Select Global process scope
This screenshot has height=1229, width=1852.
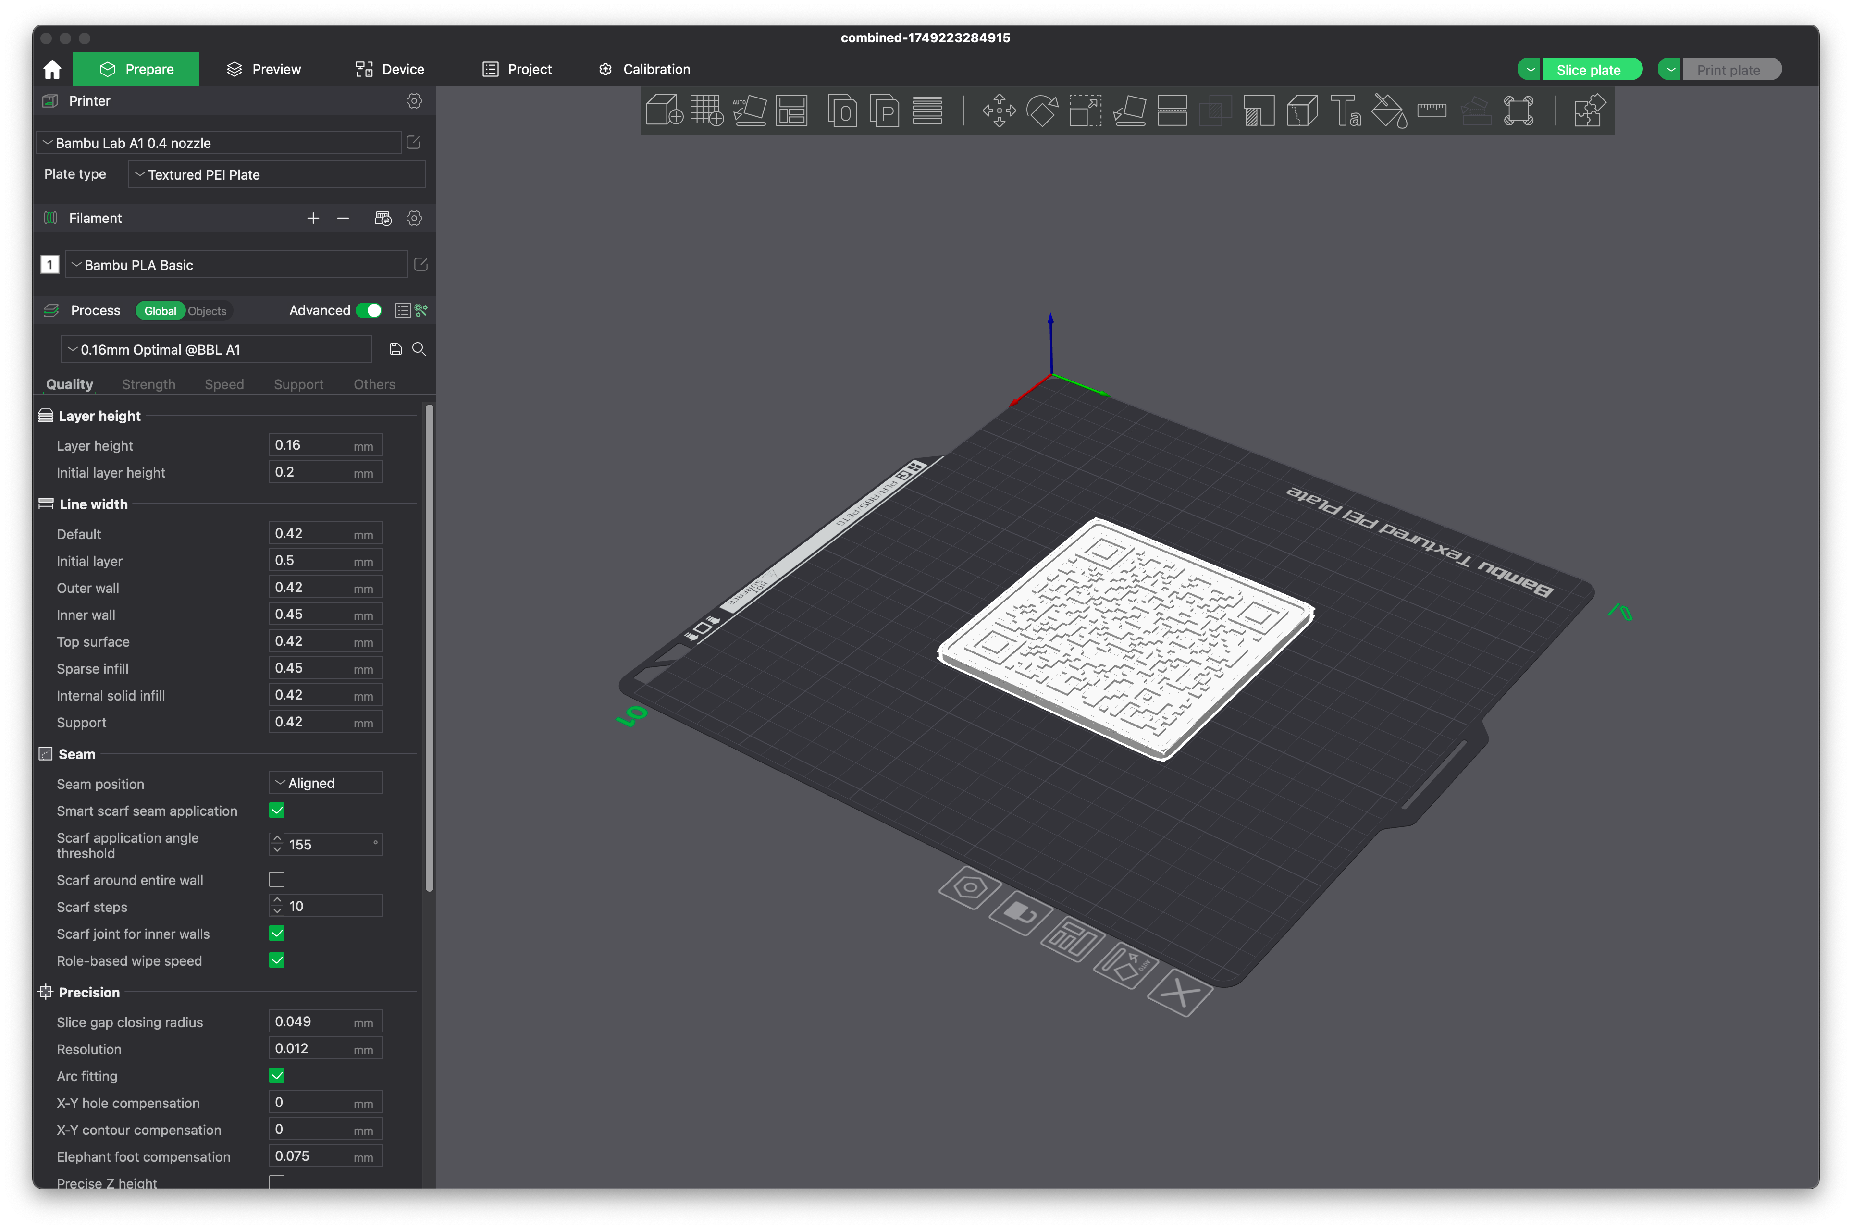tap(160, 311)
